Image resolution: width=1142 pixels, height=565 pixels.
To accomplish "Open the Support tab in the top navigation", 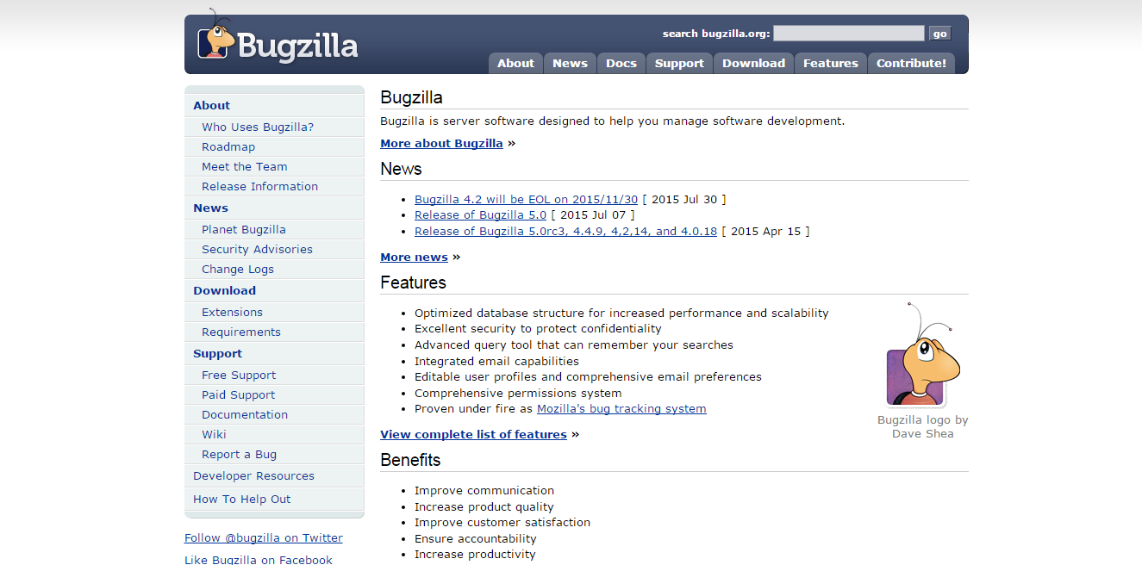I will [x=679, y=63].
